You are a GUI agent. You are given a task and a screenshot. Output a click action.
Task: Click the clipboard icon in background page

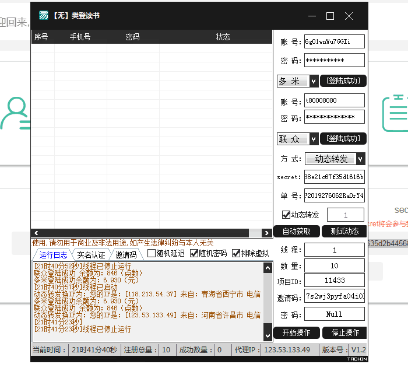click(x=395, y=113)
